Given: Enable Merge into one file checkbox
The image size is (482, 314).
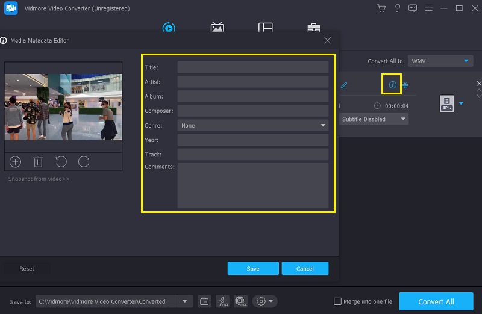Looking at the screenshot, I should (x=338, y=301).
